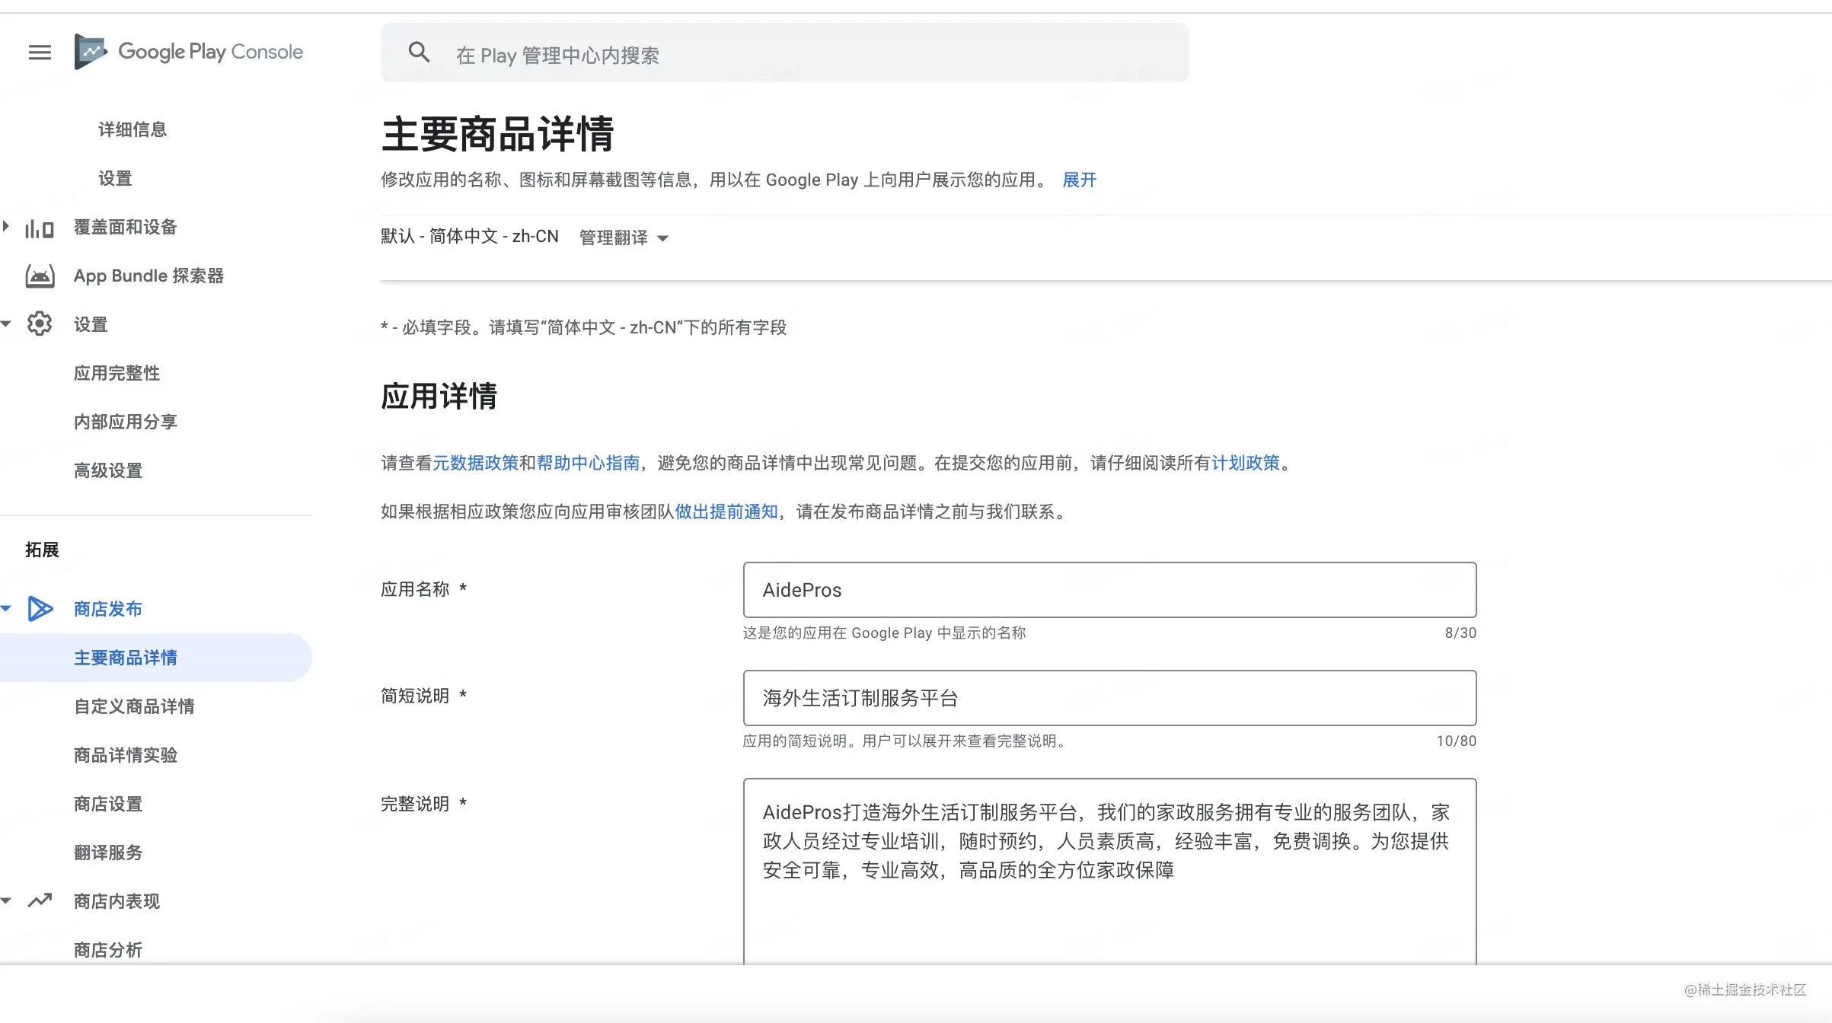Image resolution: width=1832 pixels, height=1023 pixels.
Task: Click the 拓展 section heading
Action: tap(42, 550)
